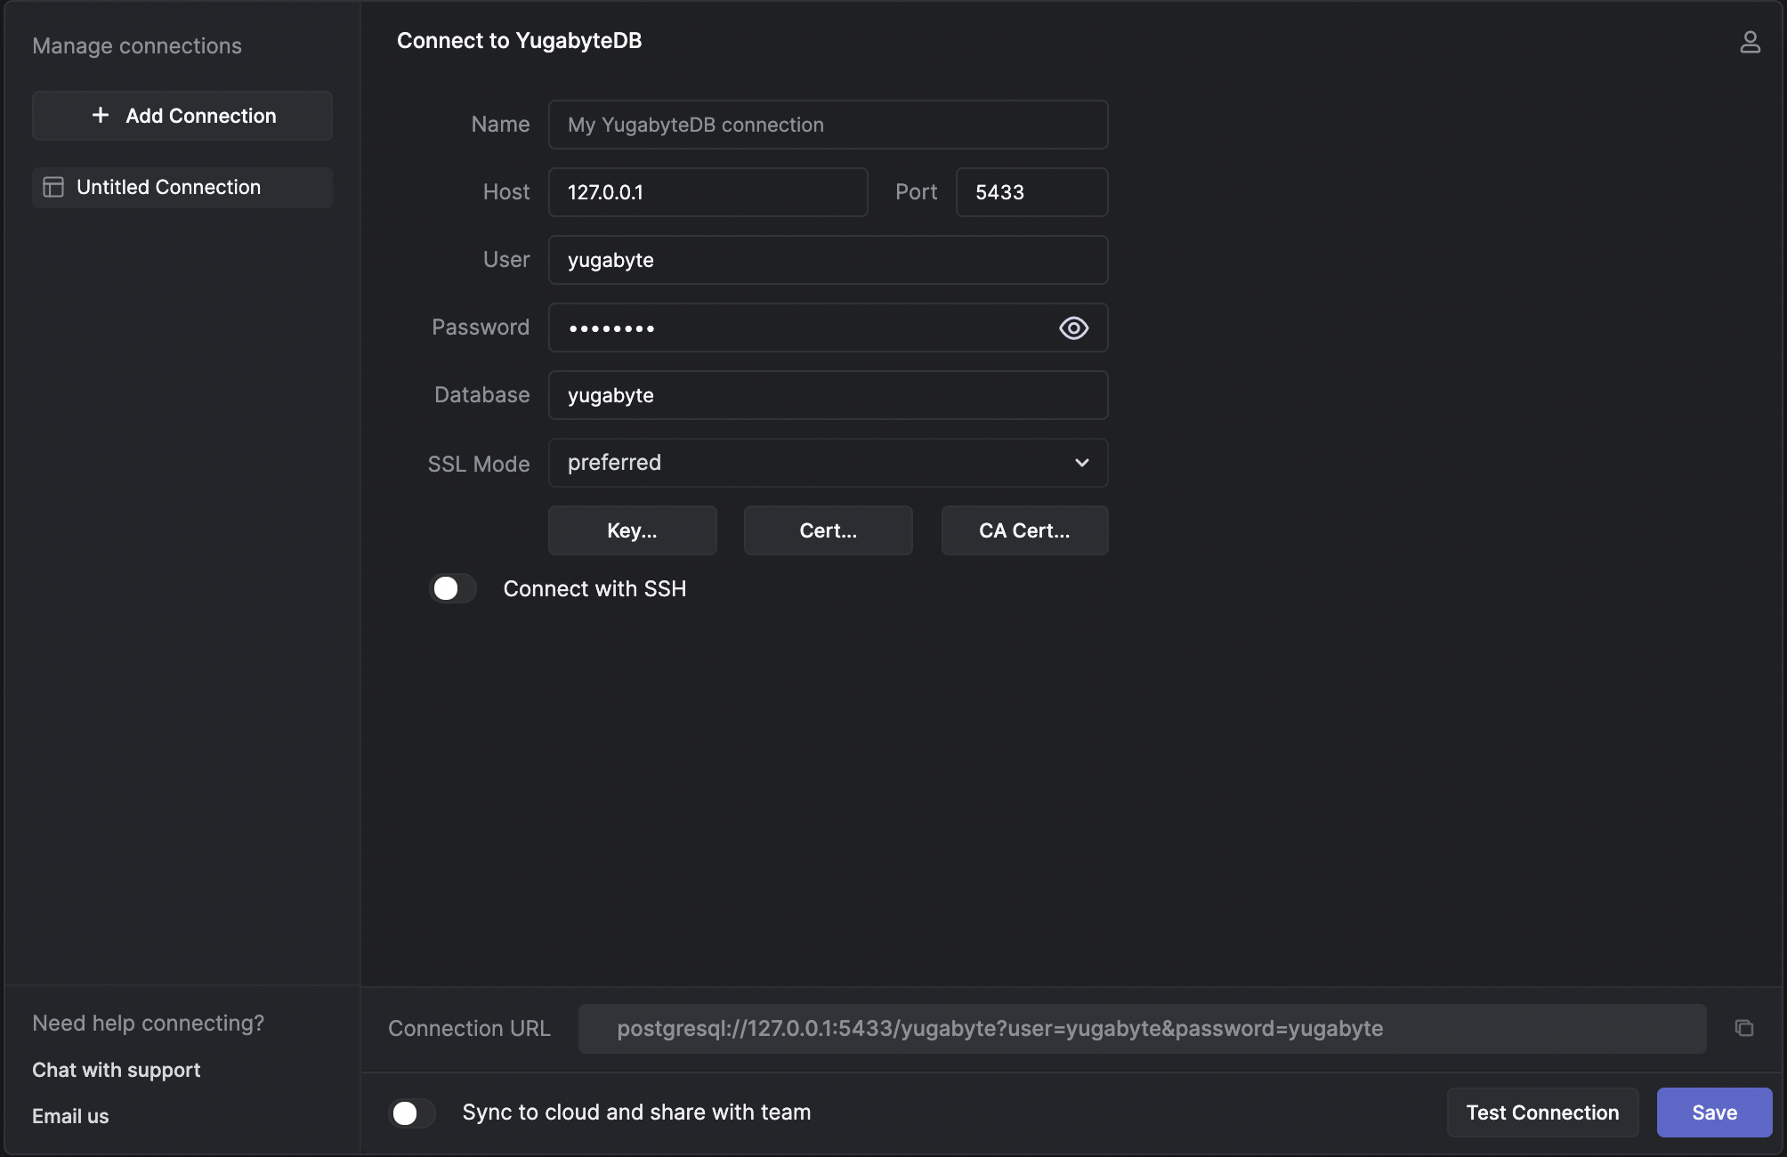Viewport: 1787px width, 1157px height.
Task: Click the Email us link
Action: pyautogui.click(x=70, y=1115)
